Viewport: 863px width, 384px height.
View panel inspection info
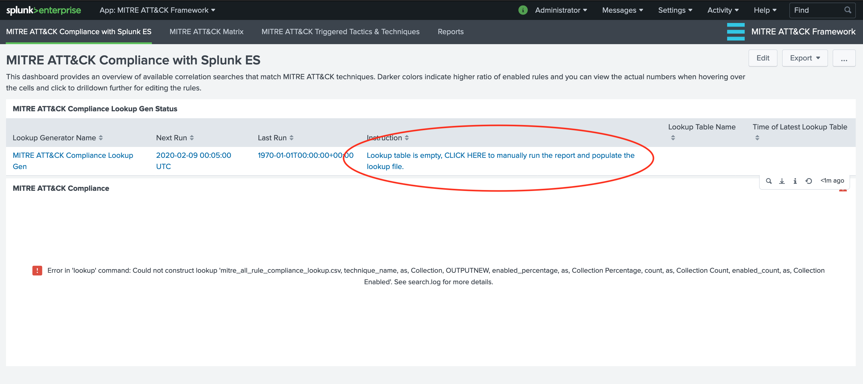tap(795, 181)
